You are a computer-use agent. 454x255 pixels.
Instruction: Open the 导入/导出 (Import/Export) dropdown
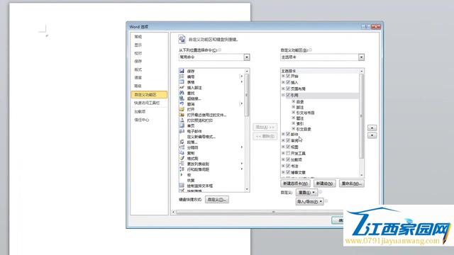pos(309,201)
